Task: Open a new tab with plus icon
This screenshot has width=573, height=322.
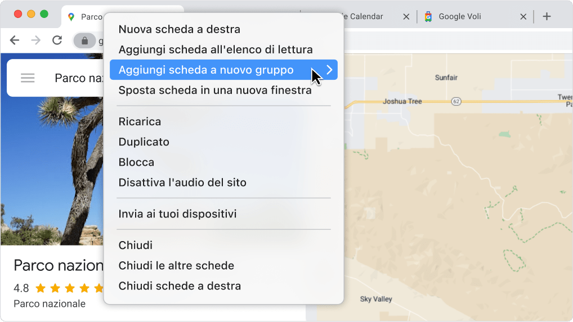Action: (x=547, y=17)
